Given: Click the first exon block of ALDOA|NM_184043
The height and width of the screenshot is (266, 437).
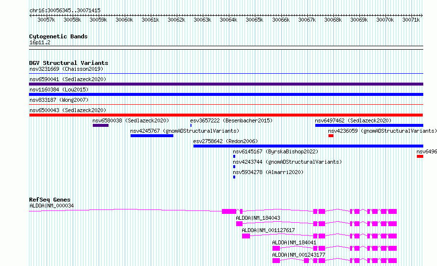Looking at the screenshot, I should 239,224.
